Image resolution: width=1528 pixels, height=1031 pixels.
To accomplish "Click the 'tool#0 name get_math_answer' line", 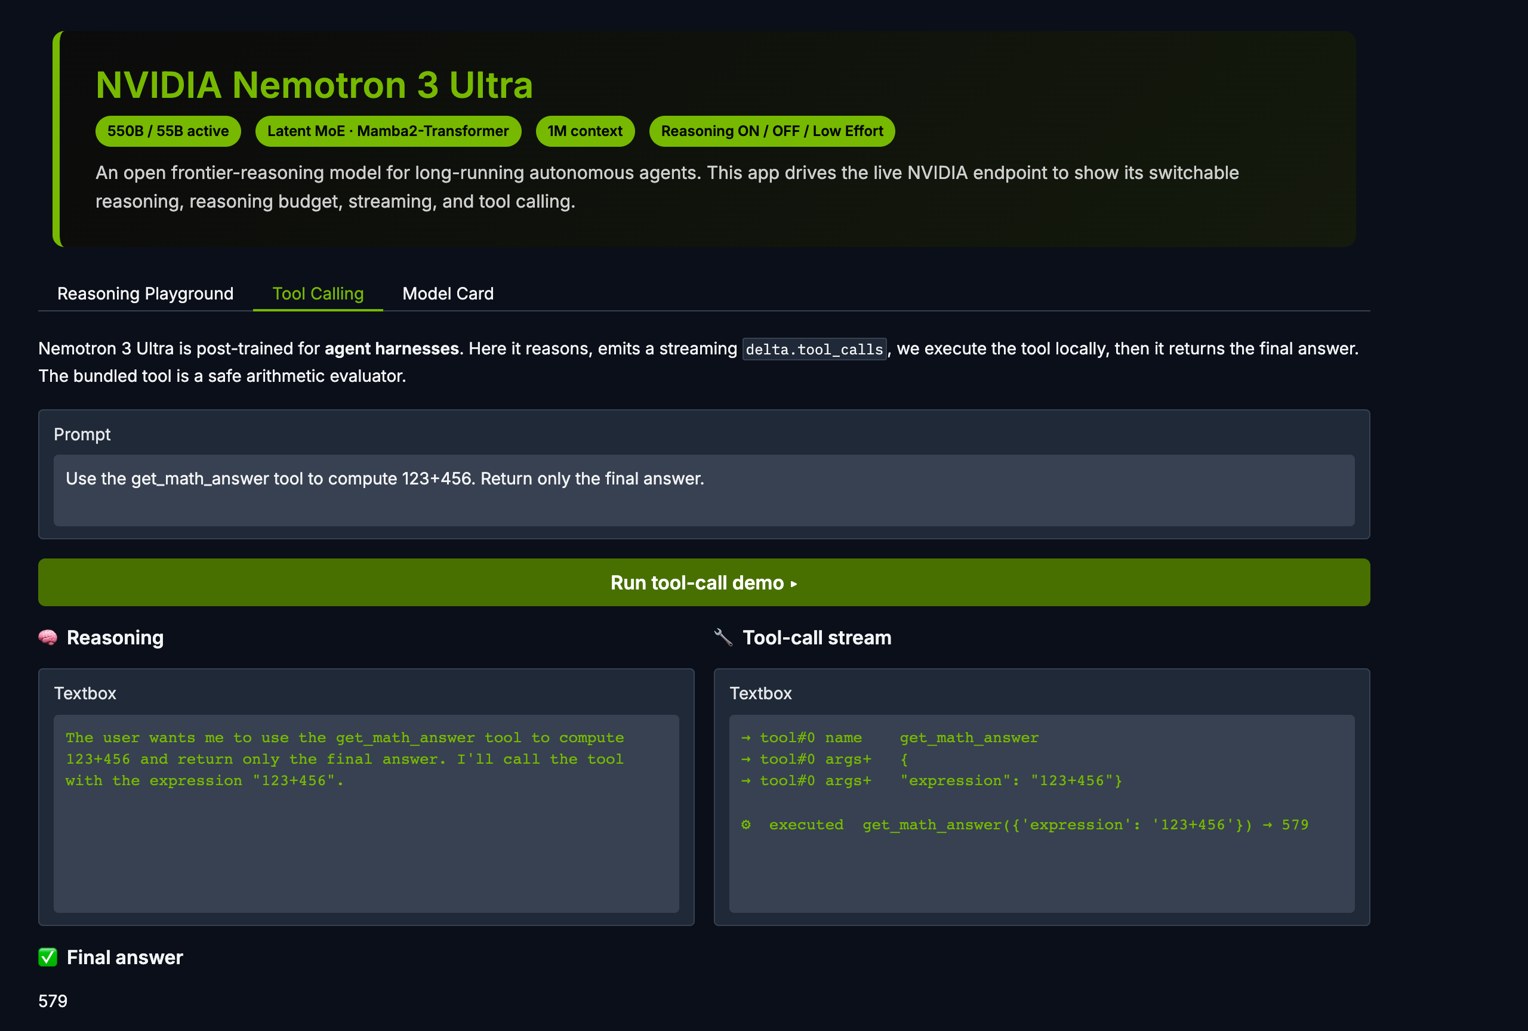I will (x=890, y=738).
